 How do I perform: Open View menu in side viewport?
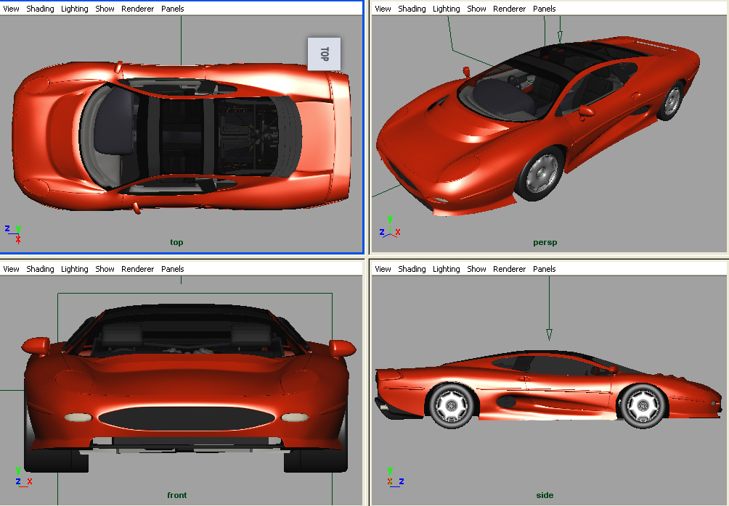click(383, 269)
